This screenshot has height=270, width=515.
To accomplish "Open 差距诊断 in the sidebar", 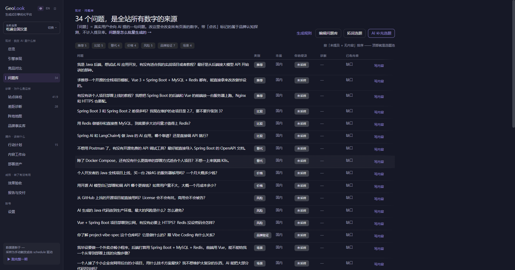I will point(32,107).
